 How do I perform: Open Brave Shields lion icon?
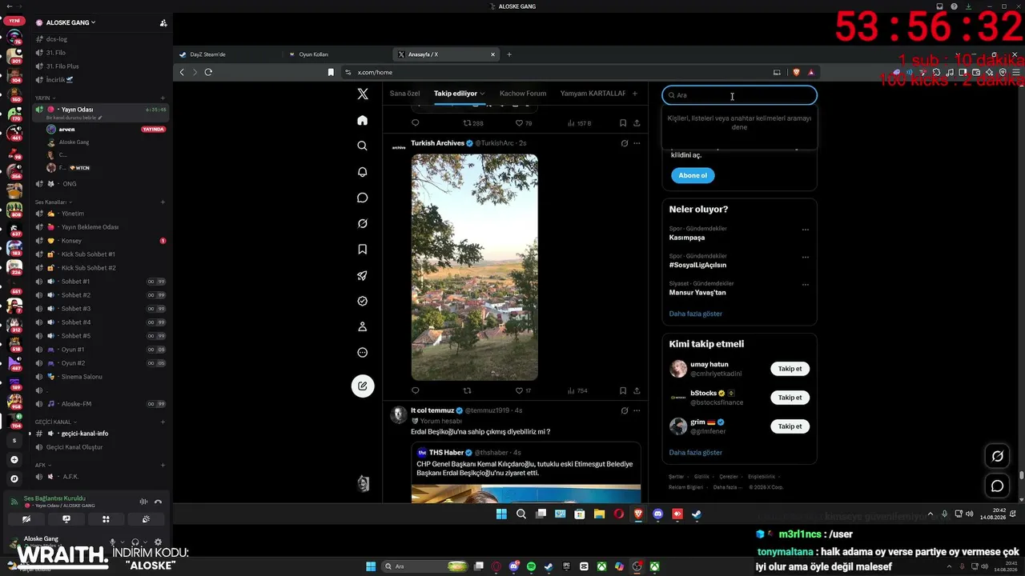click(796, 72)
